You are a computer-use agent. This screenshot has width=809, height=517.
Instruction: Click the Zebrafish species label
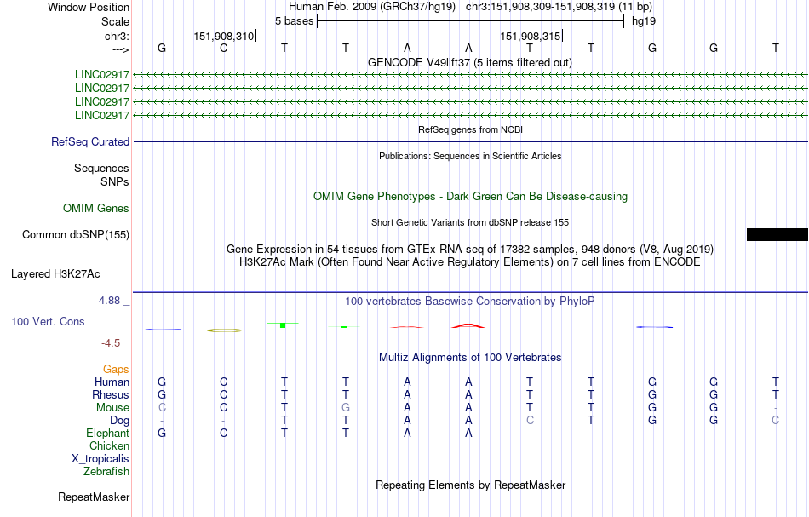[x=106, y=471]
